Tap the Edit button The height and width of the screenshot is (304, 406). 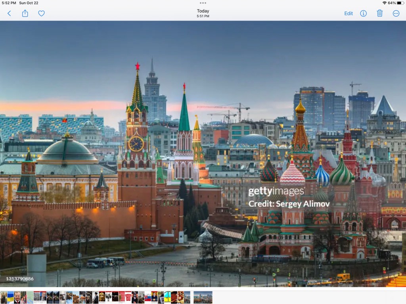(x=348, y=13)
